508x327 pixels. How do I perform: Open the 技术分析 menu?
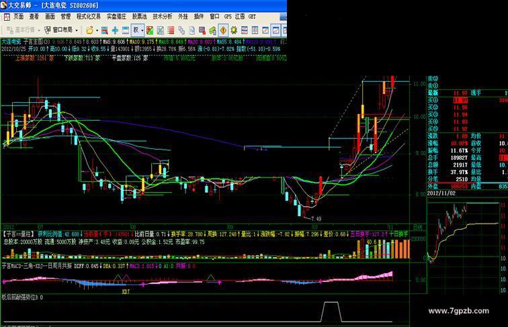click(163, 17)
